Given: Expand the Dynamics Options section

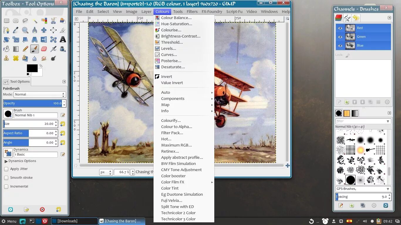Looking at the screenshot, I should (6, 161).
